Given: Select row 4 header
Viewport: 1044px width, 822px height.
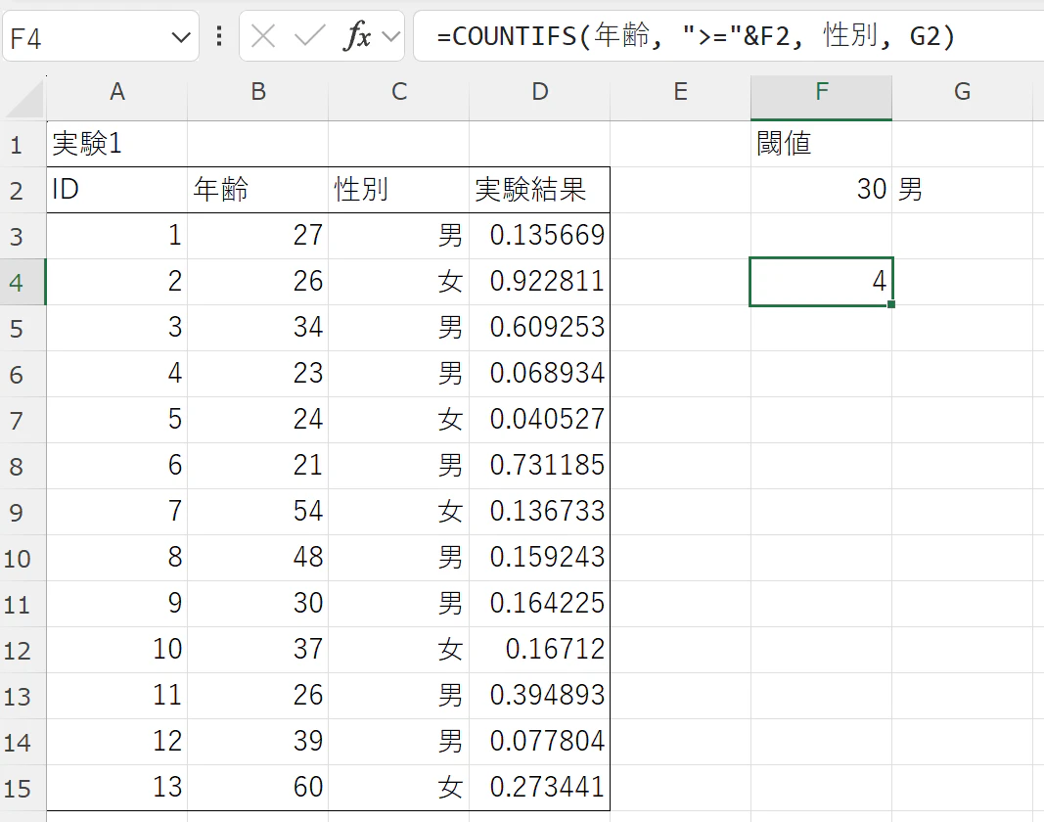Looking at the screenshot, I should 23,283.
